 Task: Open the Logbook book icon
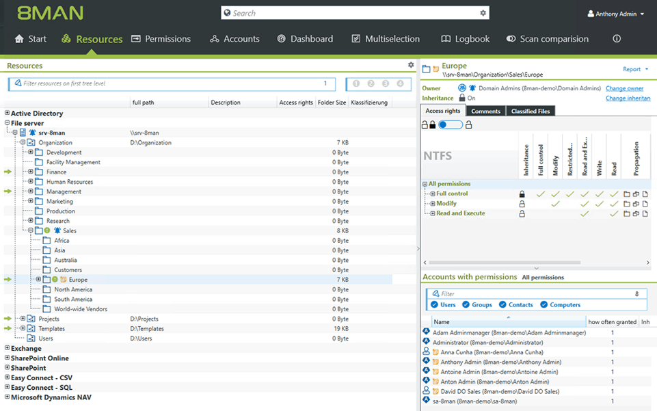pyautogui.click(x=446, y=39)
